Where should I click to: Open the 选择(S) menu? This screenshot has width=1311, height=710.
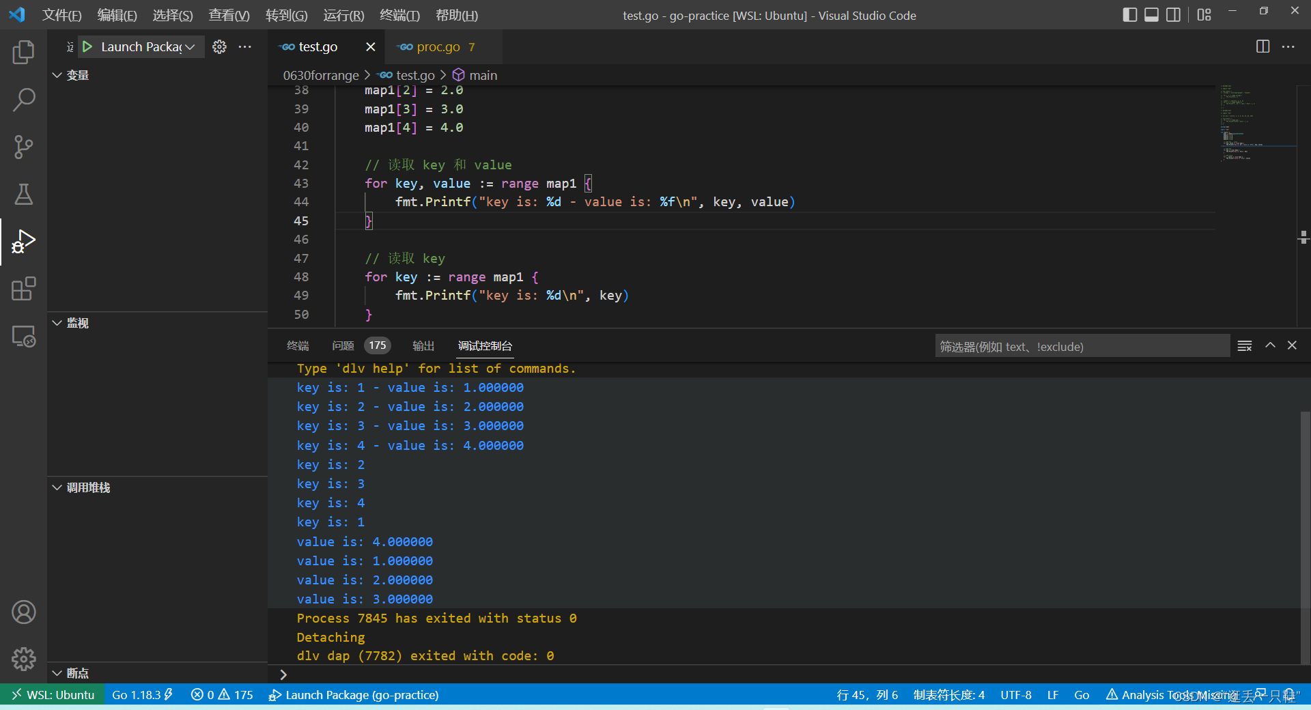point(173,15)
